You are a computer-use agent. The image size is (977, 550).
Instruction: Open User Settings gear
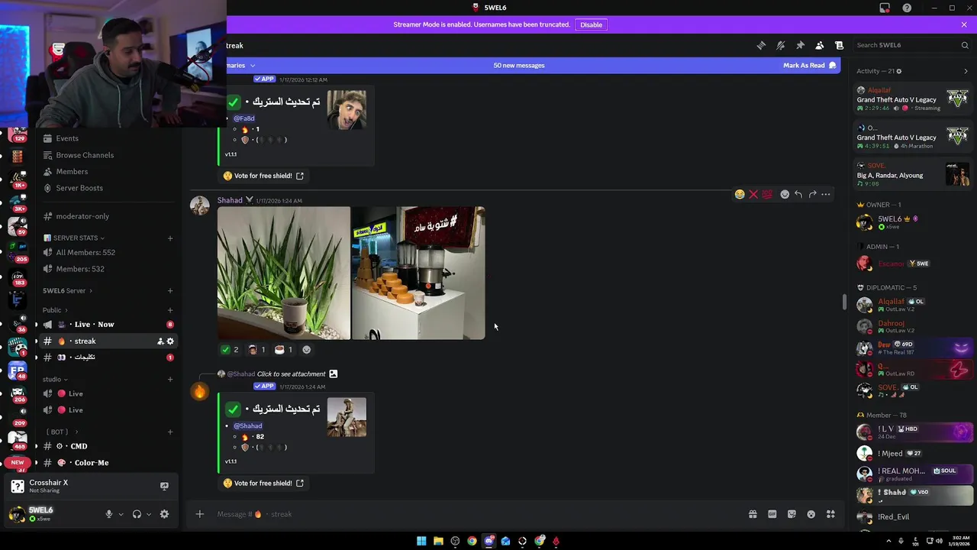click(x=164, y=514)
